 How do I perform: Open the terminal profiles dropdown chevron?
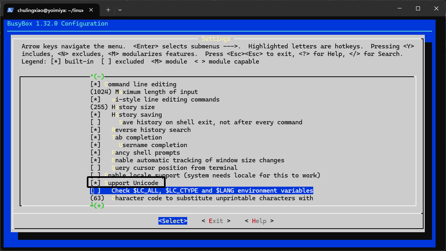click(x=120, y=10)
